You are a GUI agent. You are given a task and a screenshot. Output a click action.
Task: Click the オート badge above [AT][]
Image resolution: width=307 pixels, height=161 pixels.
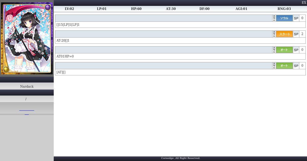tap(284, 66)
